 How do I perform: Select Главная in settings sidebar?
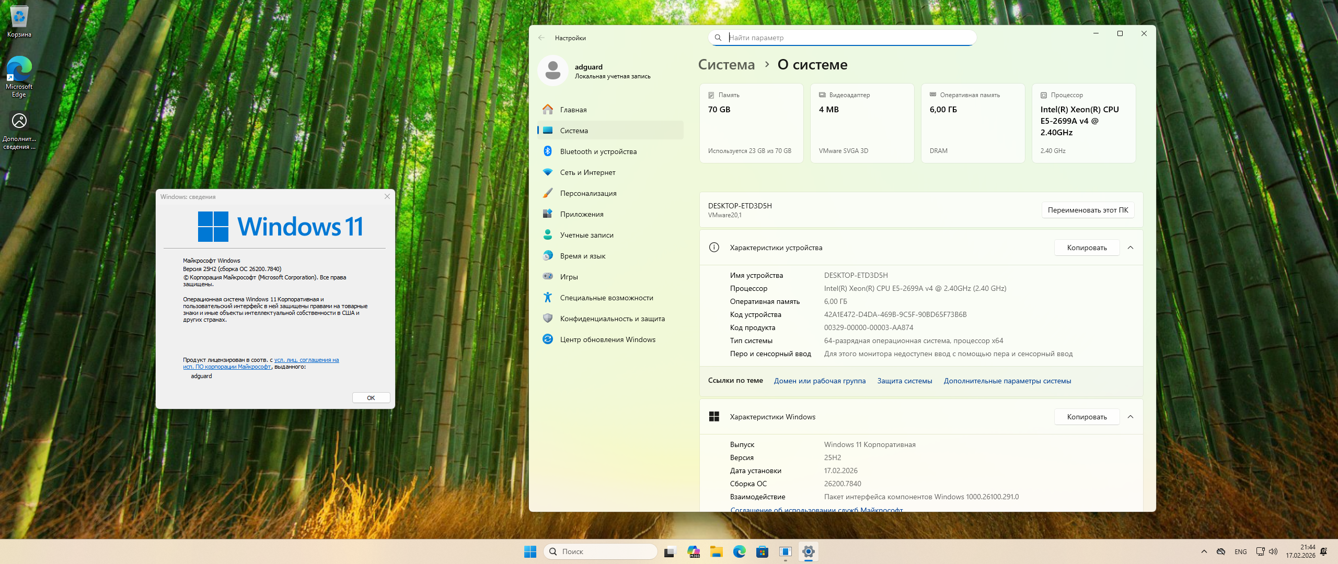(573, 110)
